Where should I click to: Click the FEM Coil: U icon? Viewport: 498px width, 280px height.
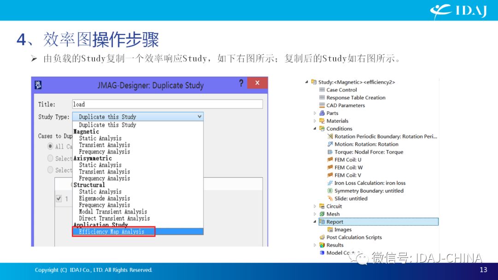pos(330,160)
